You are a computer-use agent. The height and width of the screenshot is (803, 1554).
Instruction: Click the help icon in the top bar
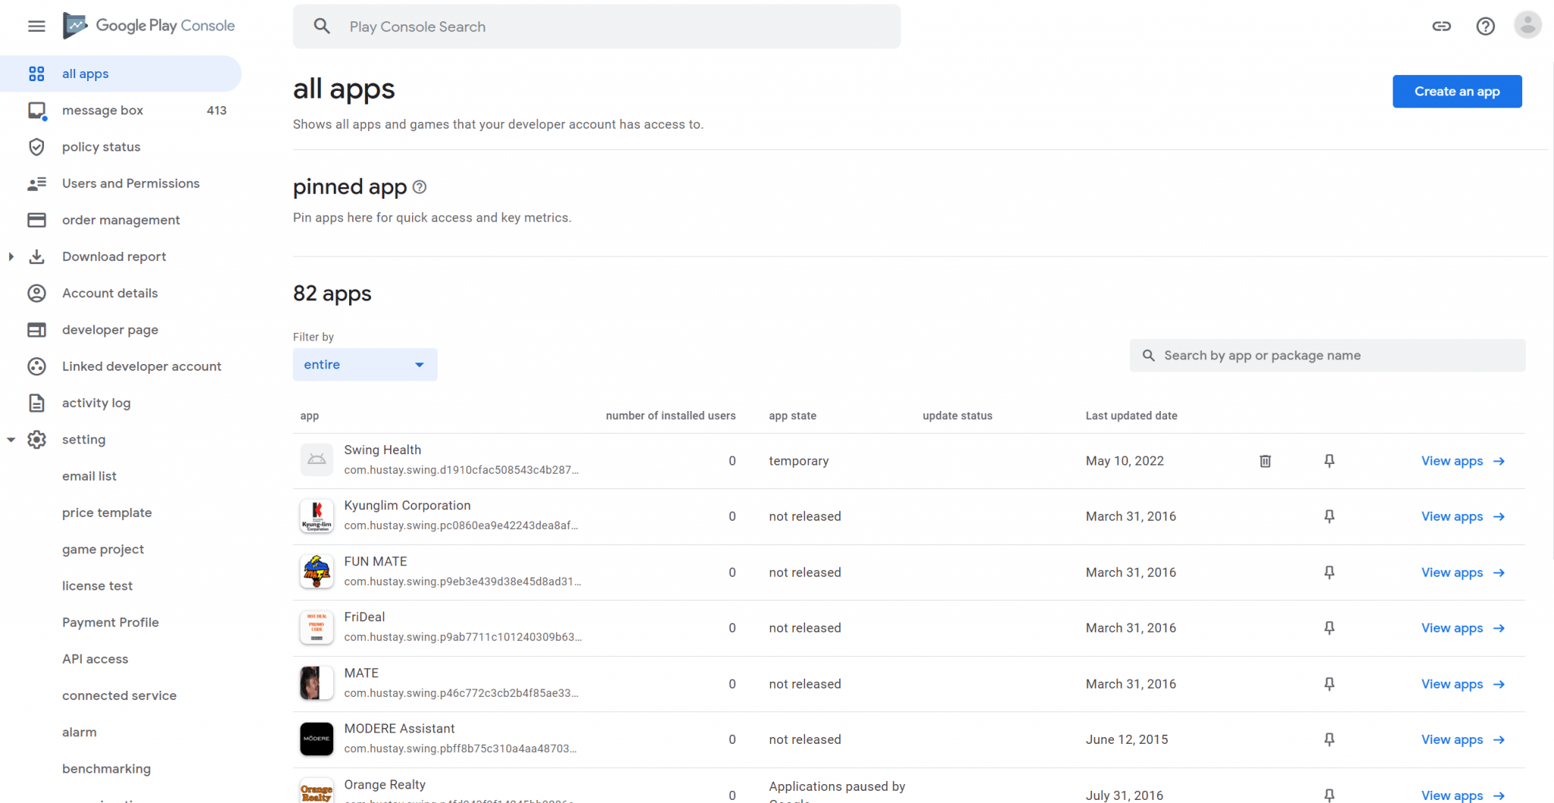tap(1486, 26)
